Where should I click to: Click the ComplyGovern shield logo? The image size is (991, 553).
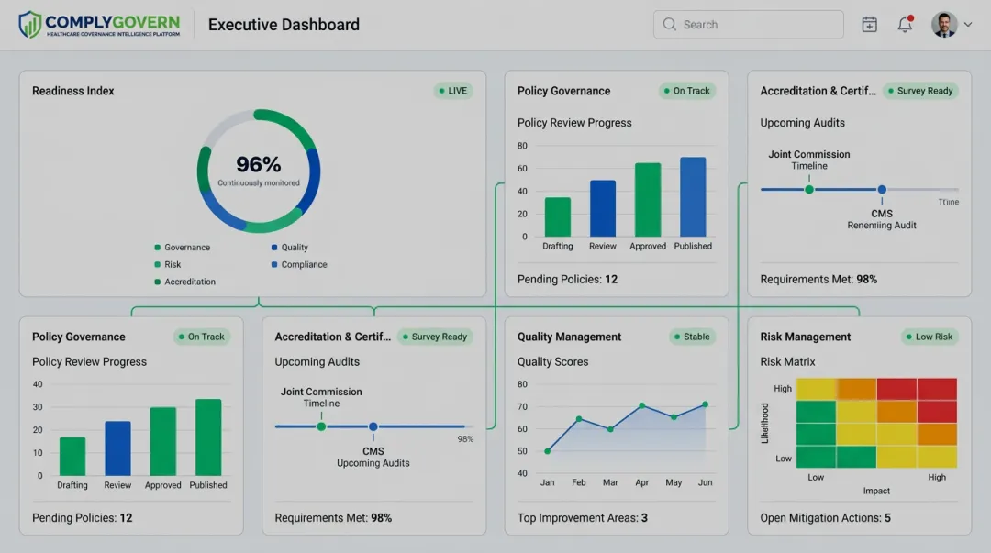[29, 25]
